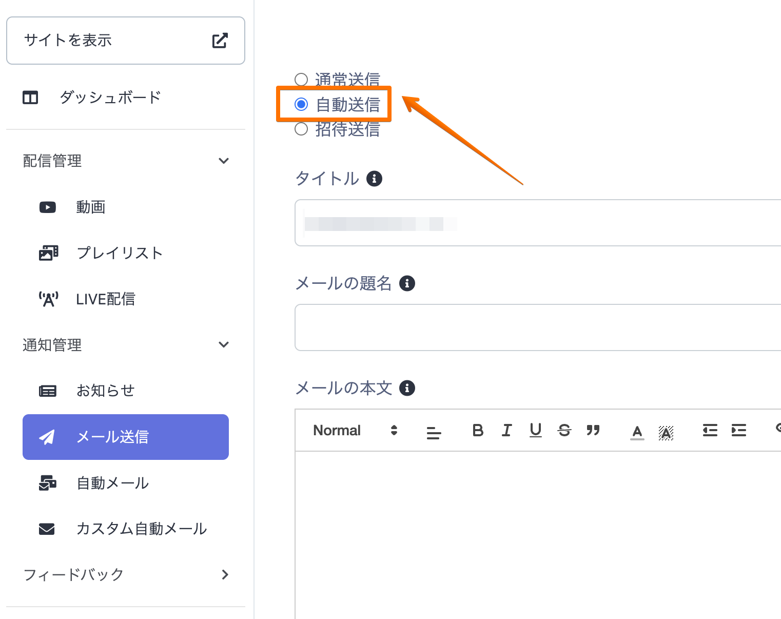Decrease indent in the editor
This screenshot has height=619, width=781.
click(x=710, y=430)
